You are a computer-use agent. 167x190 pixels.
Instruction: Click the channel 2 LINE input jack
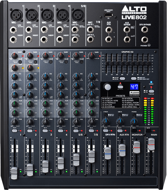tap(29, 30)
